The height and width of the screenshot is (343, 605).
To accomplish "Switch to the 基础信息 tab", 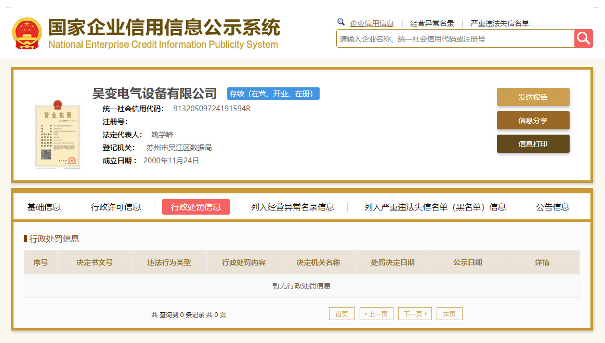I will (x=44, y=207).
